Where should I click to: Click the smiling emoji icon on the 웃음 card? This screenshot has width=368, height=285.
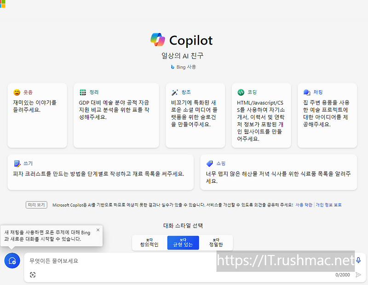coord(15,91)
